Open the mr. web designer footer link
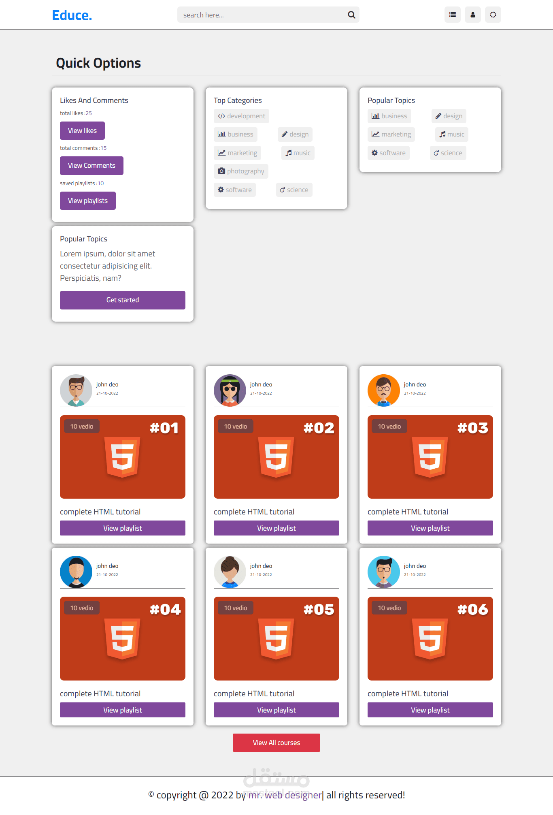The image size is (553, 815). coord(285,795)
